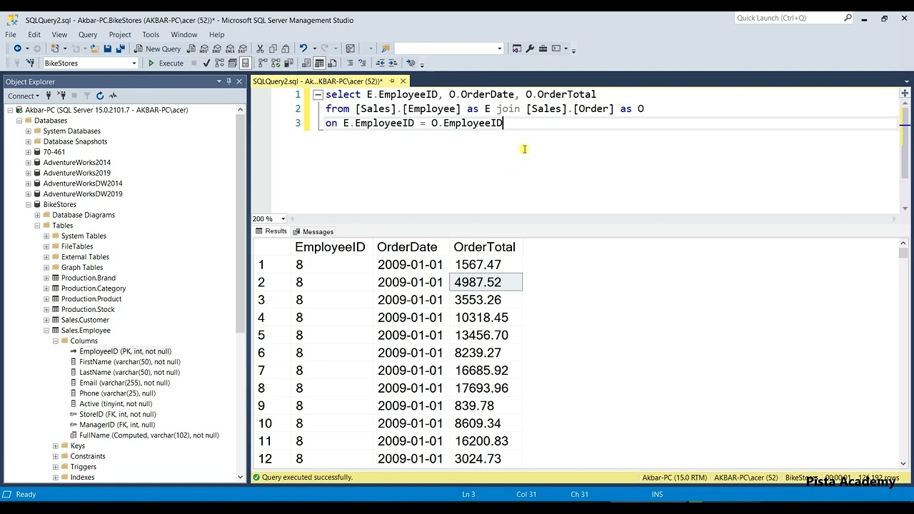Click the New Query toolbar button

click(157, 49)
